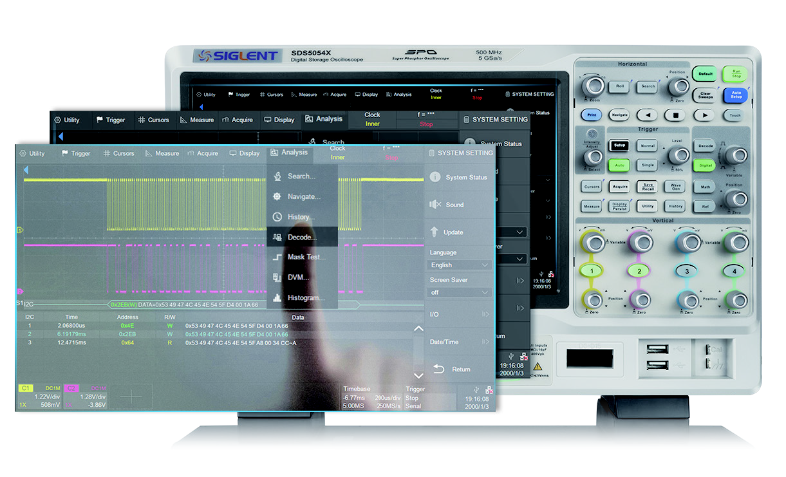Open the Analysis menu on the oscilloscope screen
The image size is (786, 477).
coord(399,95)
